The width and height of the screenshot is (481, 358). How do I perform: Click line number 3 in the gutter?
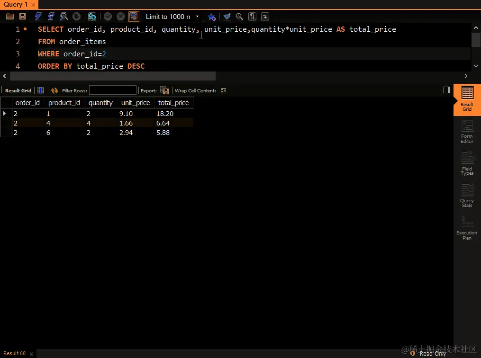click(x=18, y=54)
